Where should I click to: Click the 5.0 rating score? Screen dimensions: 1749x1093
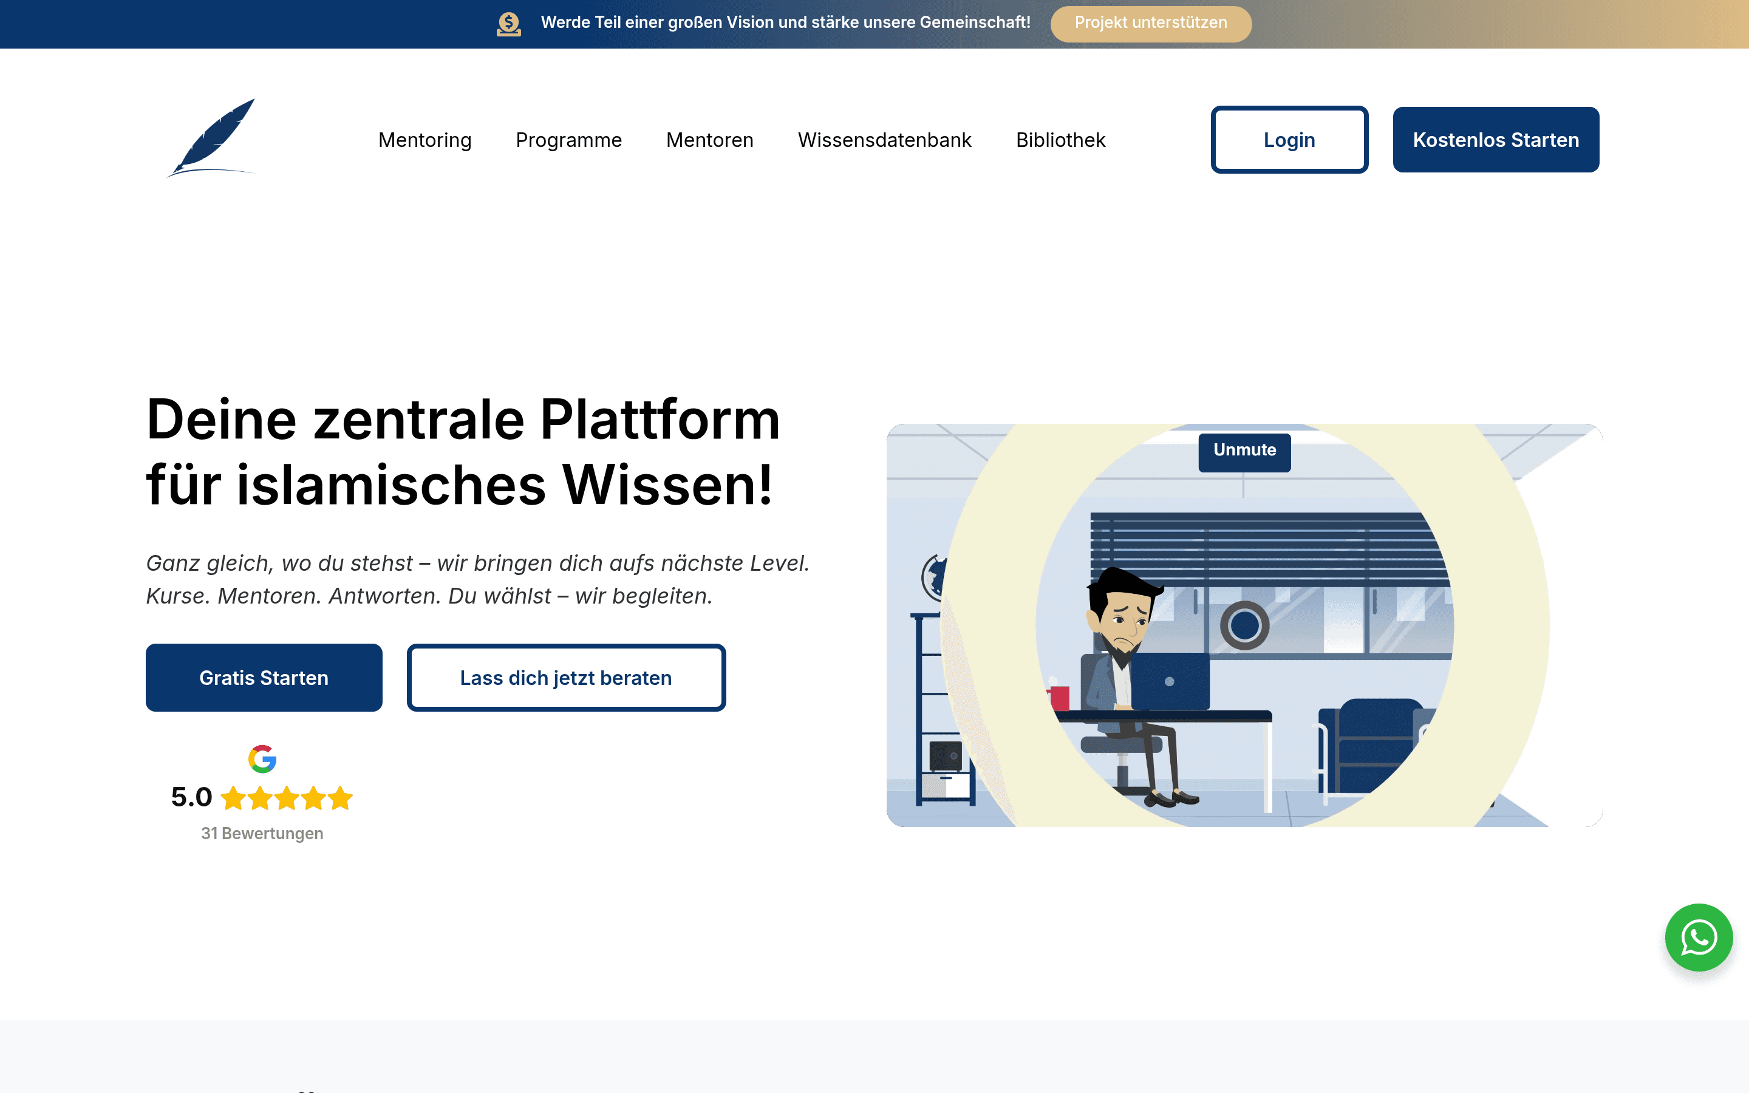pyautogui.click(x=191, y=797)
